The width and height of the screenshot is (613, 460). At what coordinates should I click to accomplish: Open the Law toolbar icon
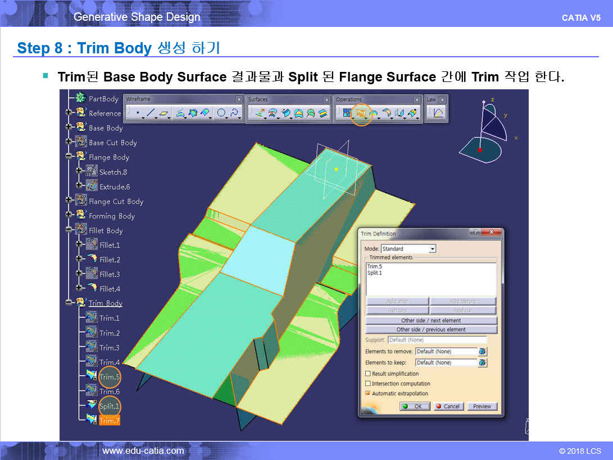coord(438,113)
